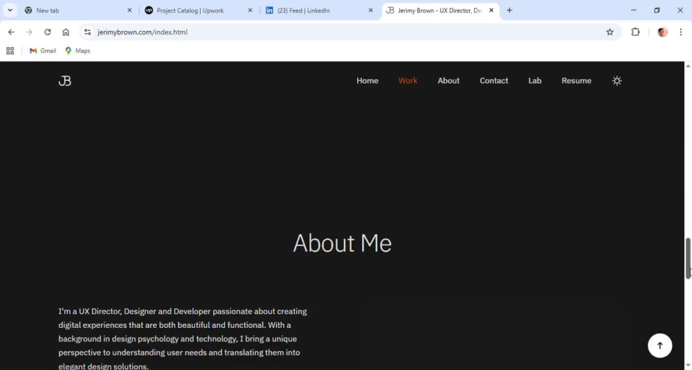Click the browser forward arrow
This screenshot has width=692, height=370.
(29, 33)
